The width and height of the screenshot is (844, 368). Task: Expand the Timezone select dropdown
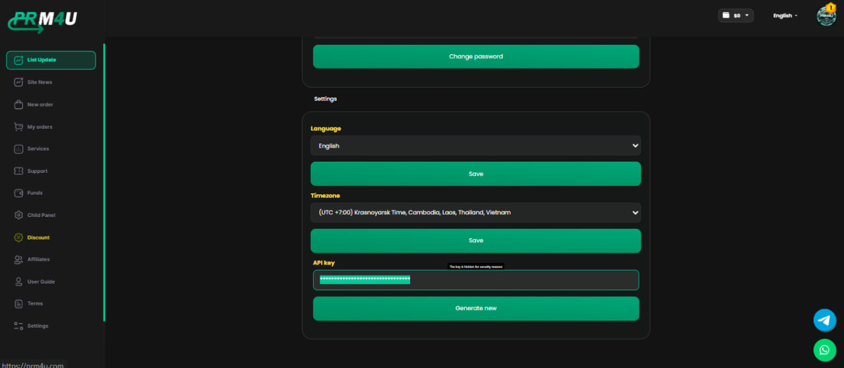point(475,212)
